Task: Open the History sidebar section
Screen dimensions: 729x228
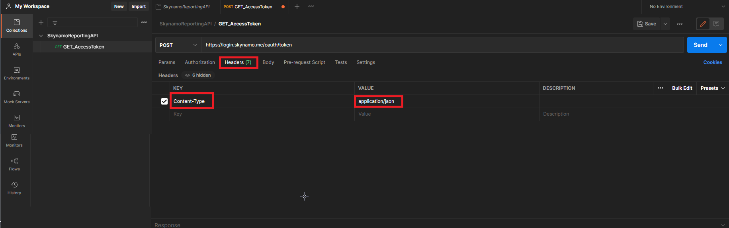Action: tap(14, 188)
